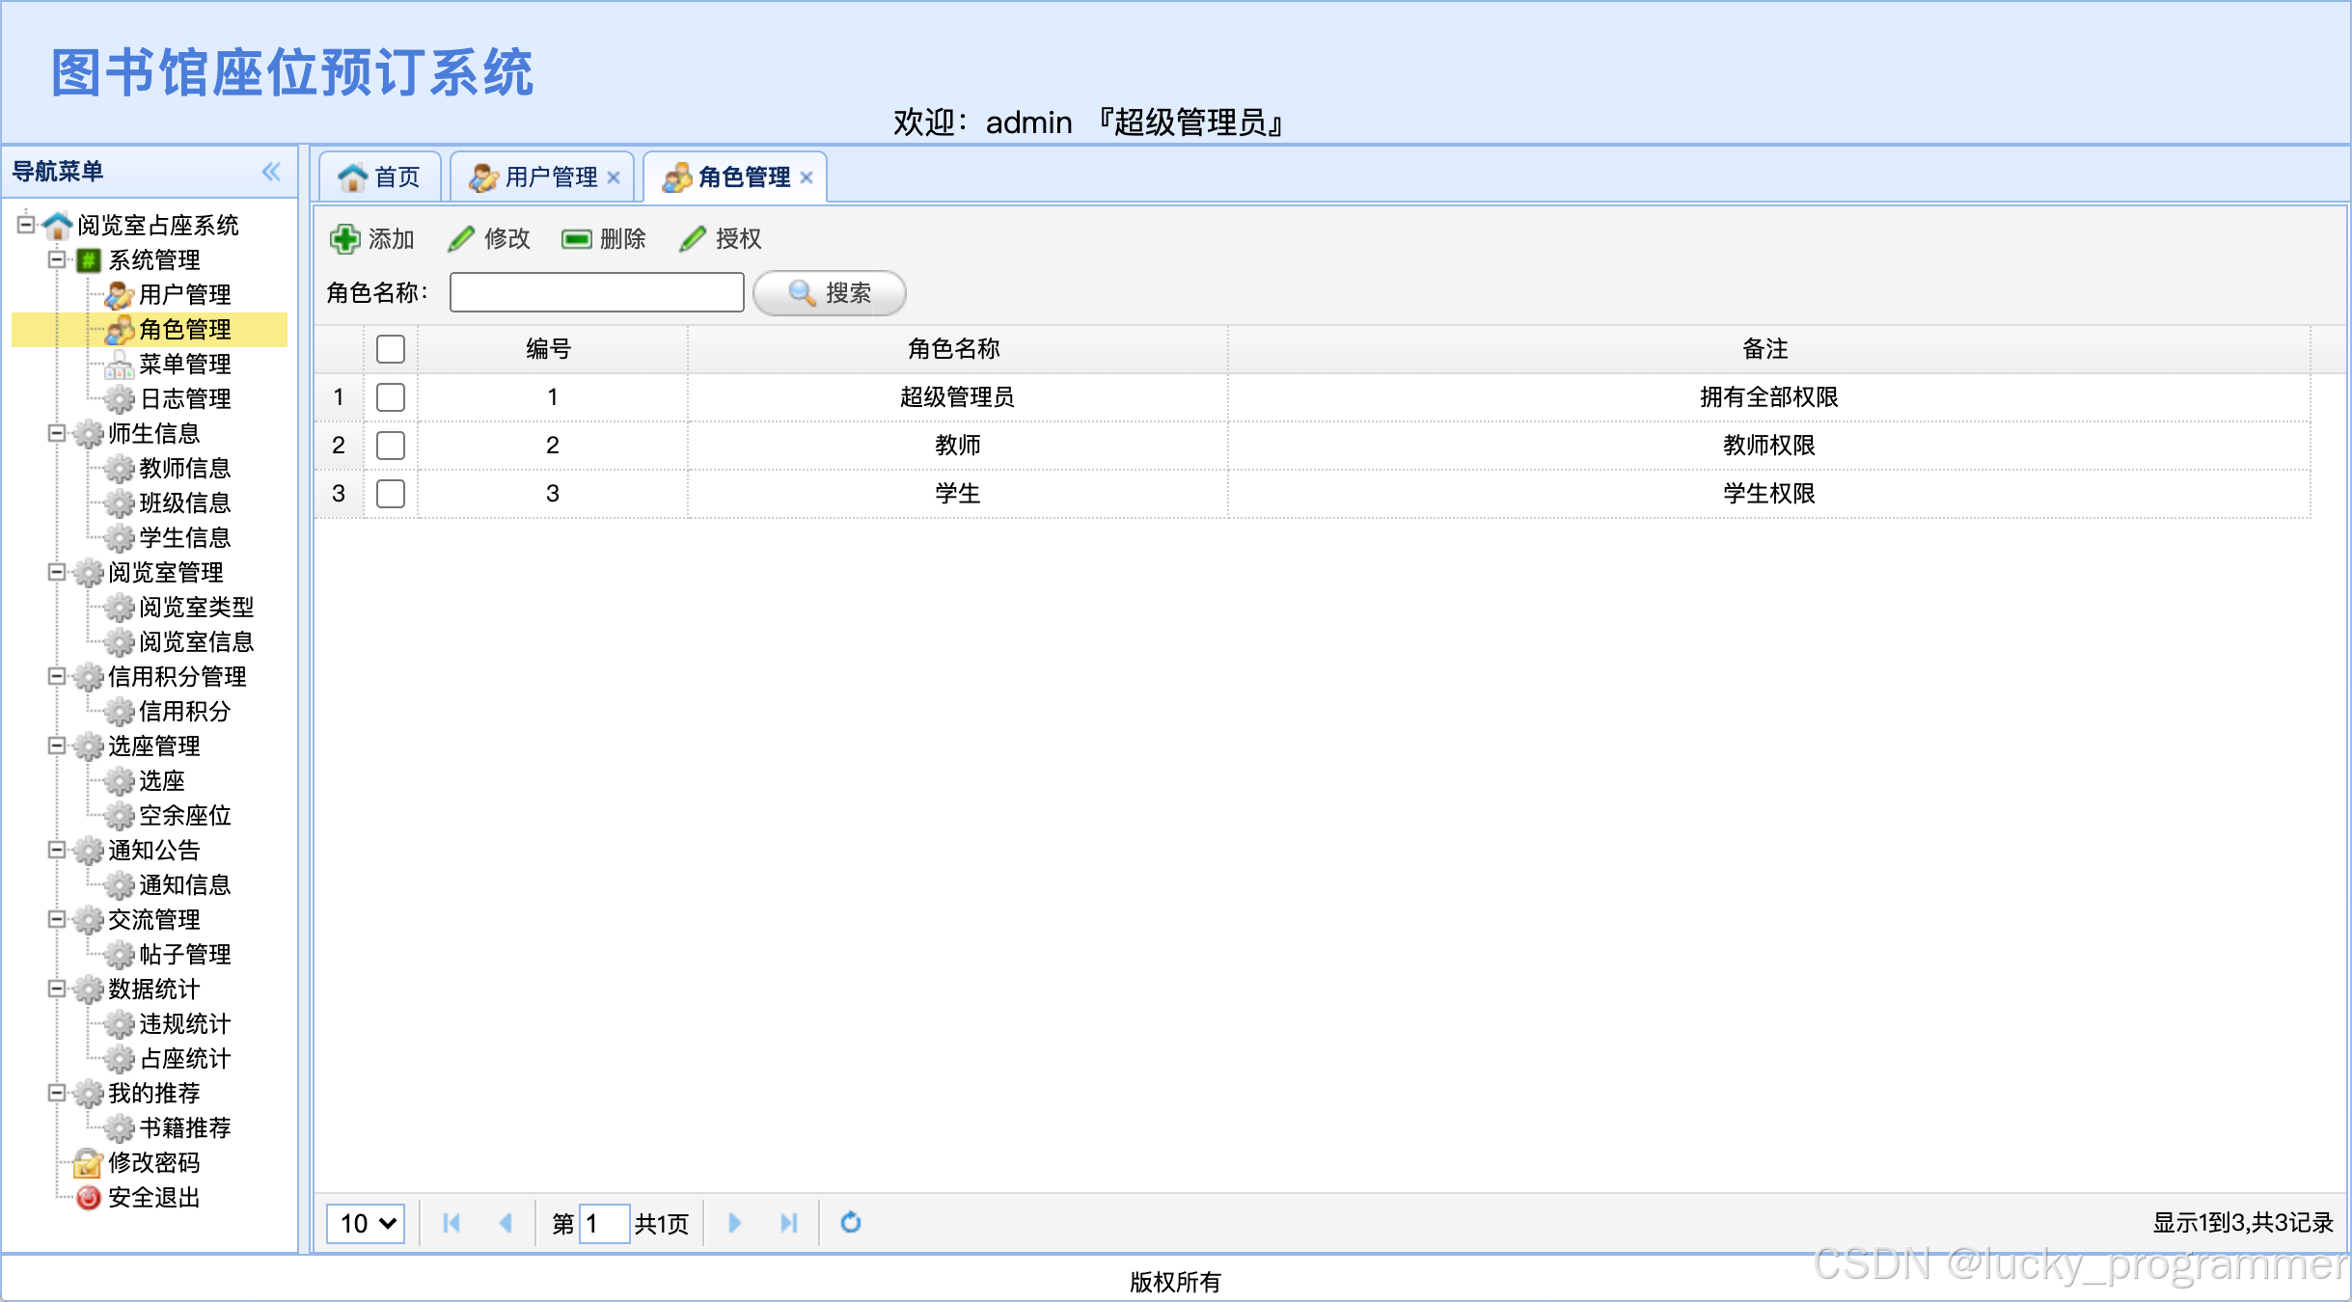Click the 删除 delete minus icon
This screenshot has width=2352, height=1302.
577,239
